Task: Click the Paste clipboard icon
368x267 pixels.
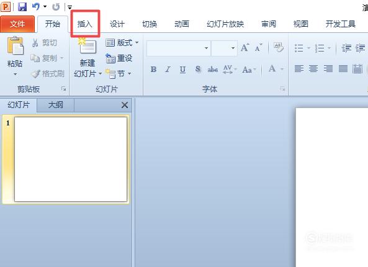Action: pyautogui.click(x=16, y=45)
